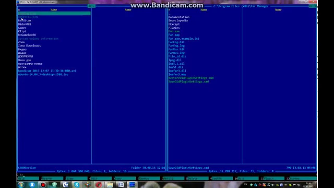Select the luafar3.map file
Viewport: 334px width, 188px height.
pyautogui.click(x=177, y=74)
